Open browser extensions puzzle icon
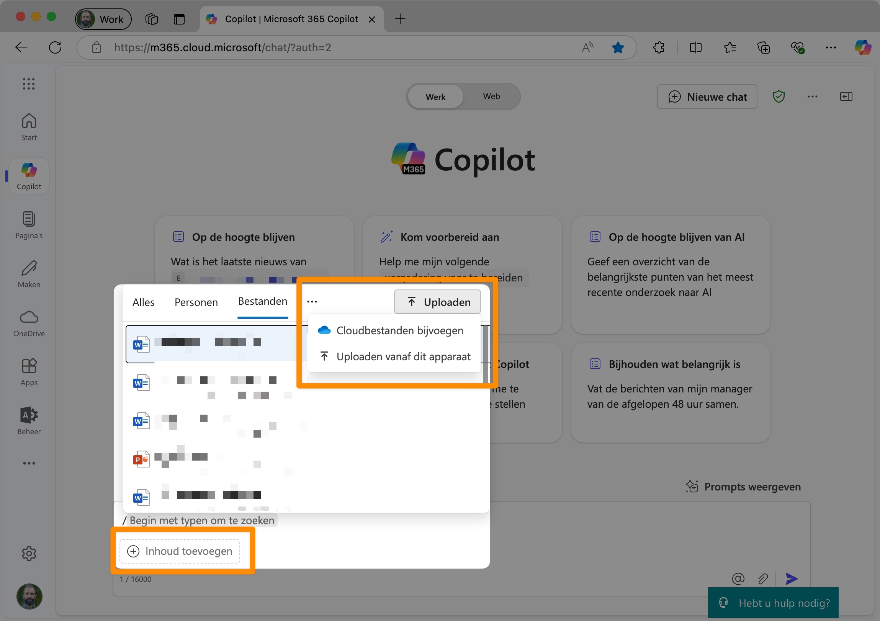 point(659,47)
